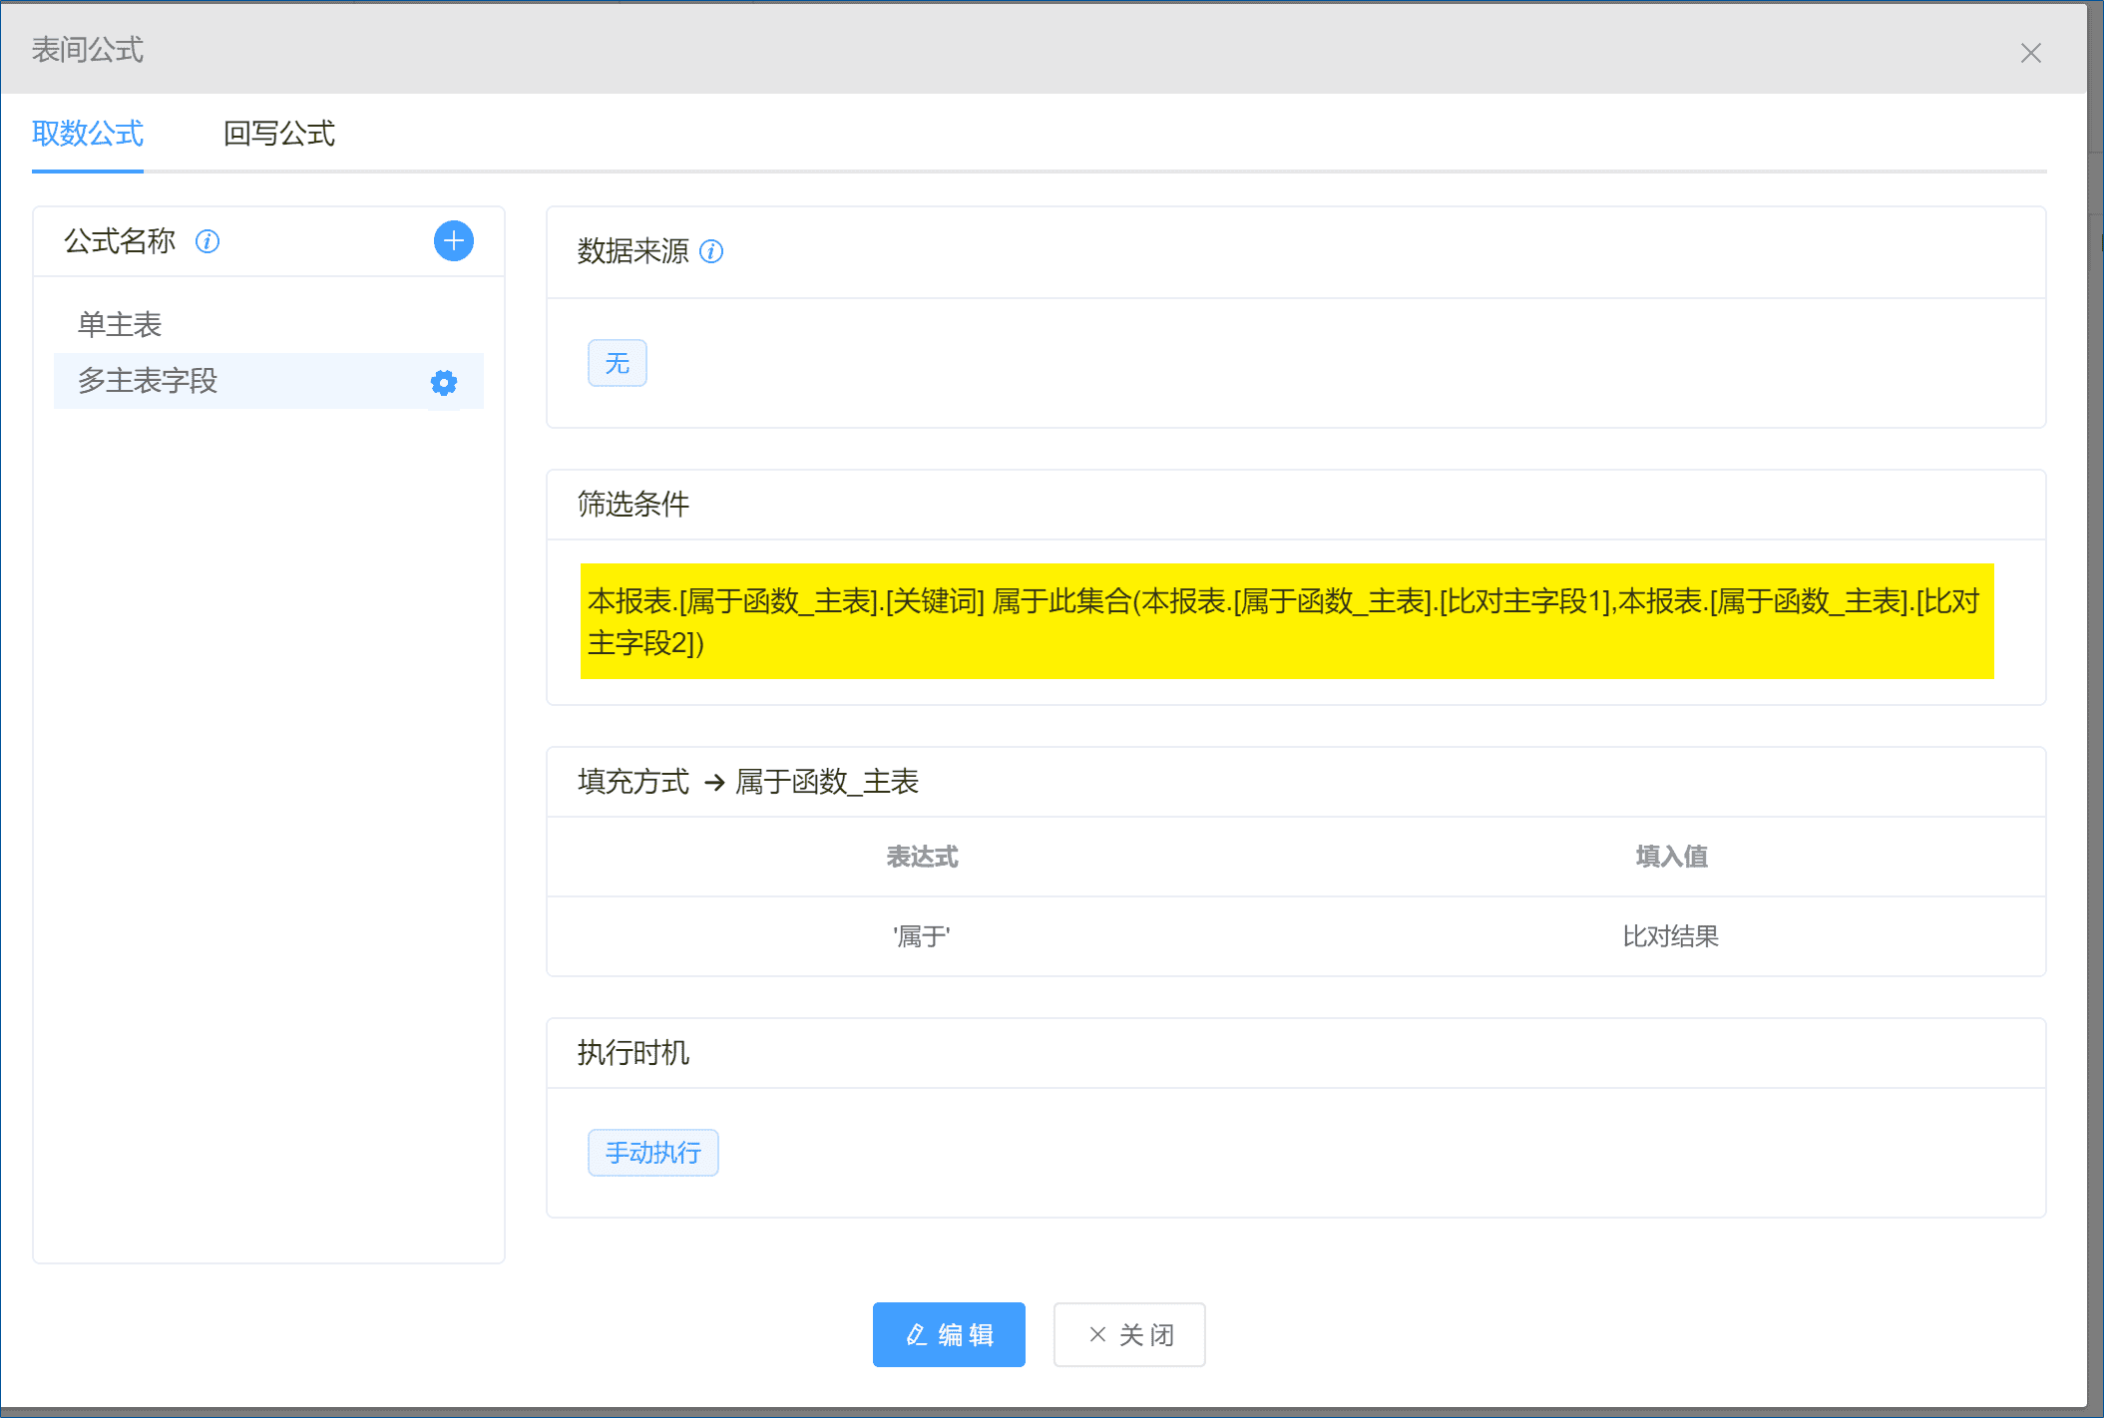Select the 单主表 formula
2104x1418 pixels.
[120, 324]
